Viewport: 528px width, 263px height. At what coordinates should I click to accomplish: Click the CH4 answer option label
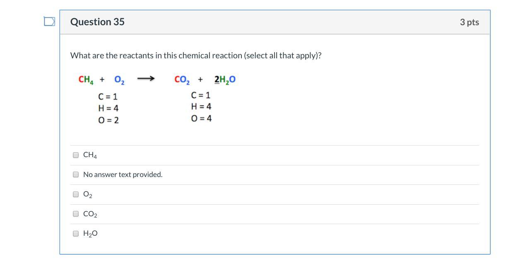[90, 155]
